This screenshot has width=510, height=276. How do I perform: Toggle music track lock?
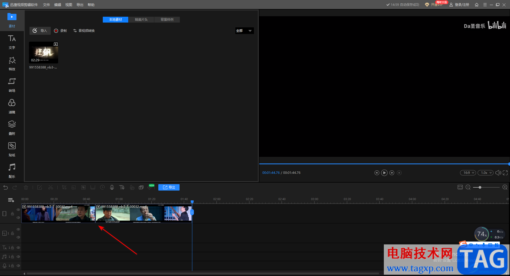[x=12, y=257]
